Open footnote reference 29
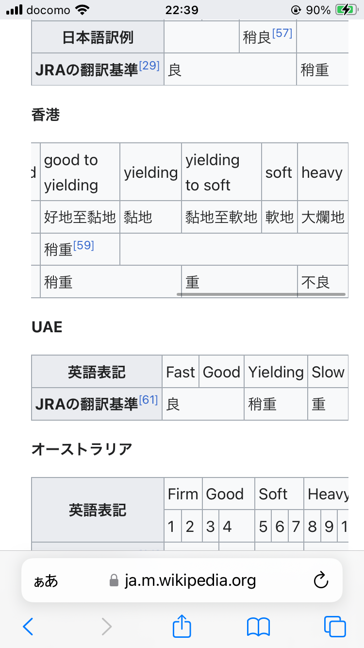The image size is (364, 648). [149, 66]
